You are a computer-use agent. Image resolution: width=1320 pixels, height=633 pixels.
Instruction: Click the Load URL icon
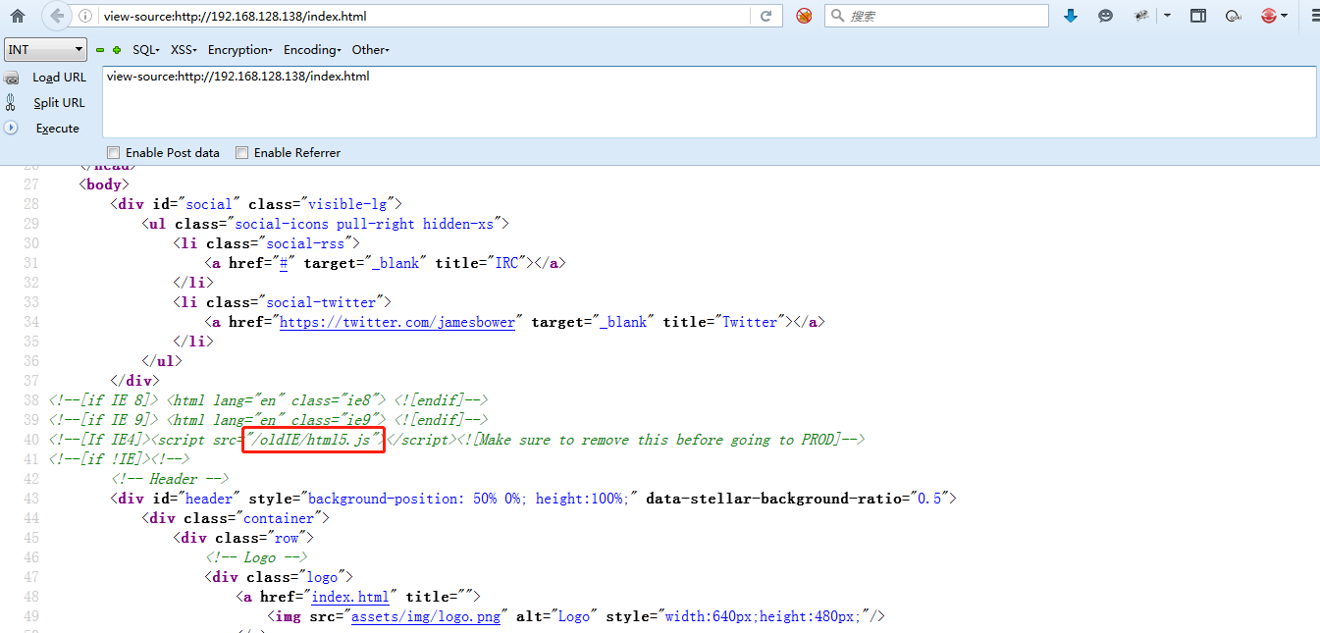pyautogui.click(x=12, y=78)
